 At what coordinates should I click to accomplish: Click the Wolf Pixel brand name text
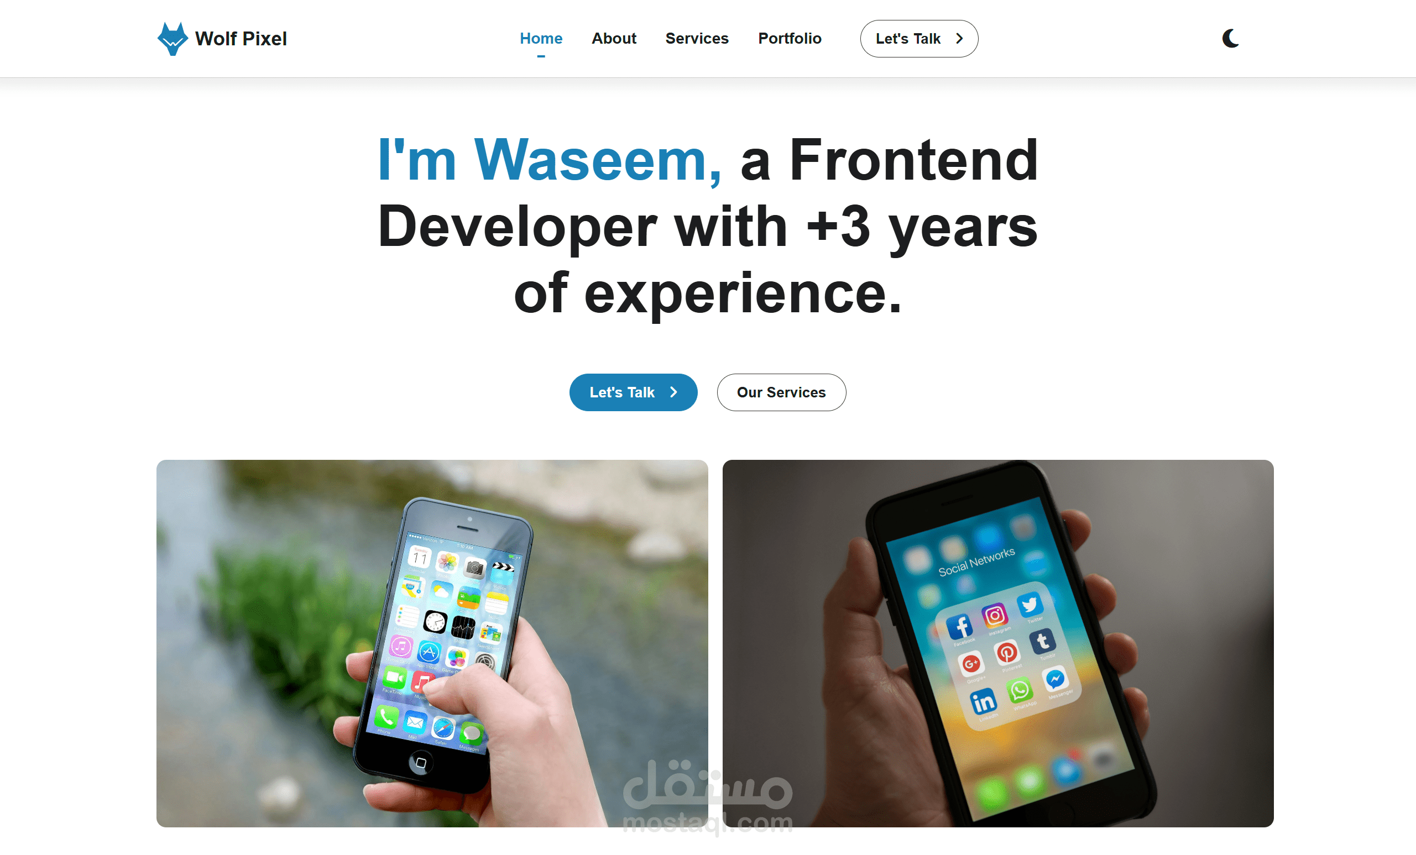pyautogui.click(x=241, y=39)
